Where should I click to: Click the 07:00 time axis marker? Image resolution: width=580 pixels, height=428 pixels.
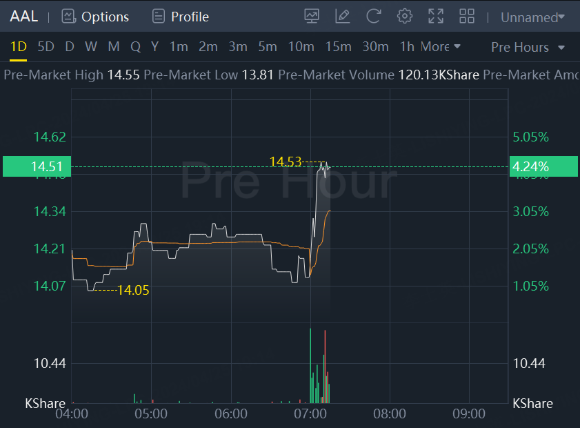(310, 414)
